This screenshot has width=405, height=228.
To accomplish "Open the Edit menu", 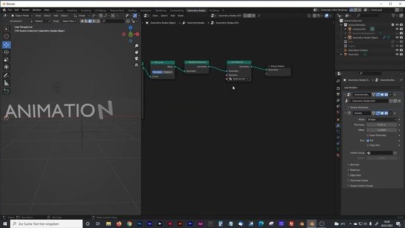I will click(16, 10).
